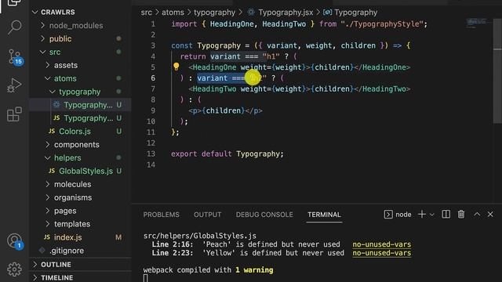Collapse the typography folder
This screenshot has height=282, width=502.
tap(80, 92)
